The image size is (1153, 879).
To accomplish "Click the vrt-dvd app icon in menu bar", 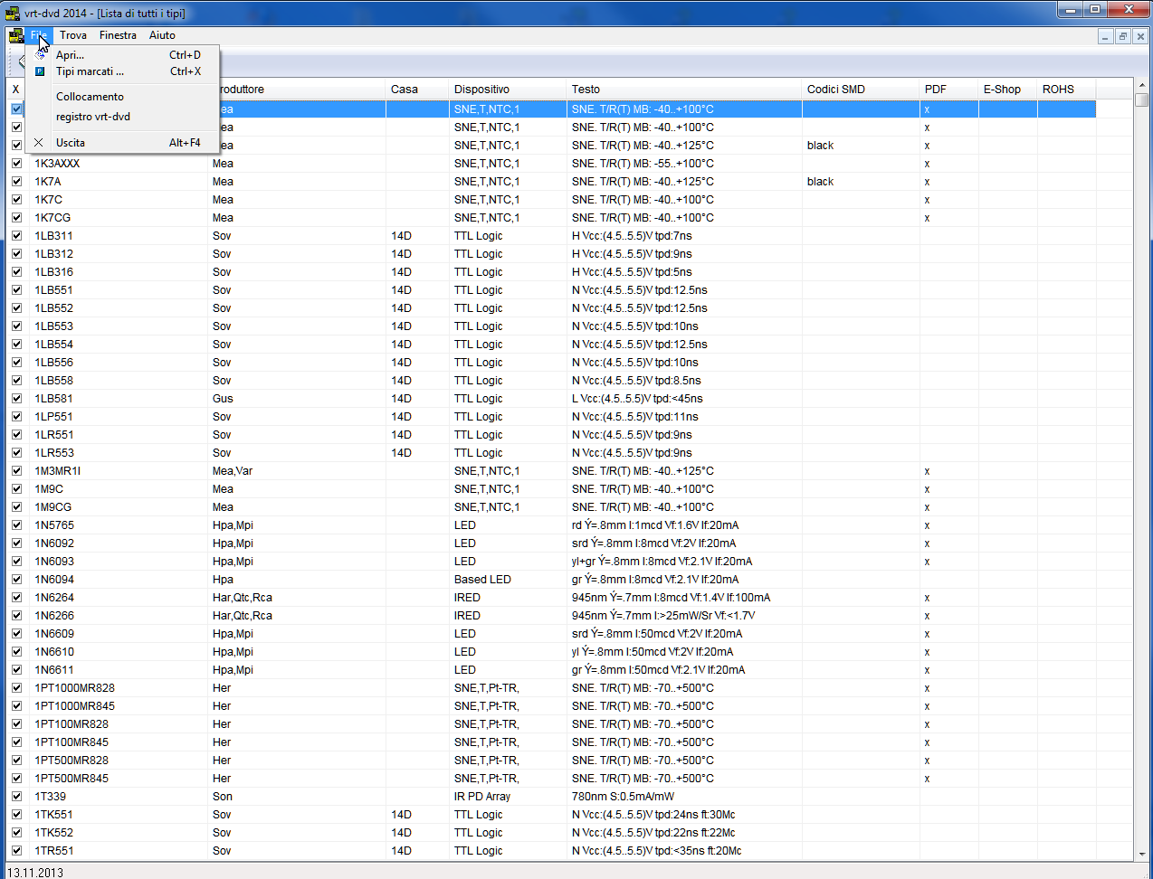I will coord(15,35).
